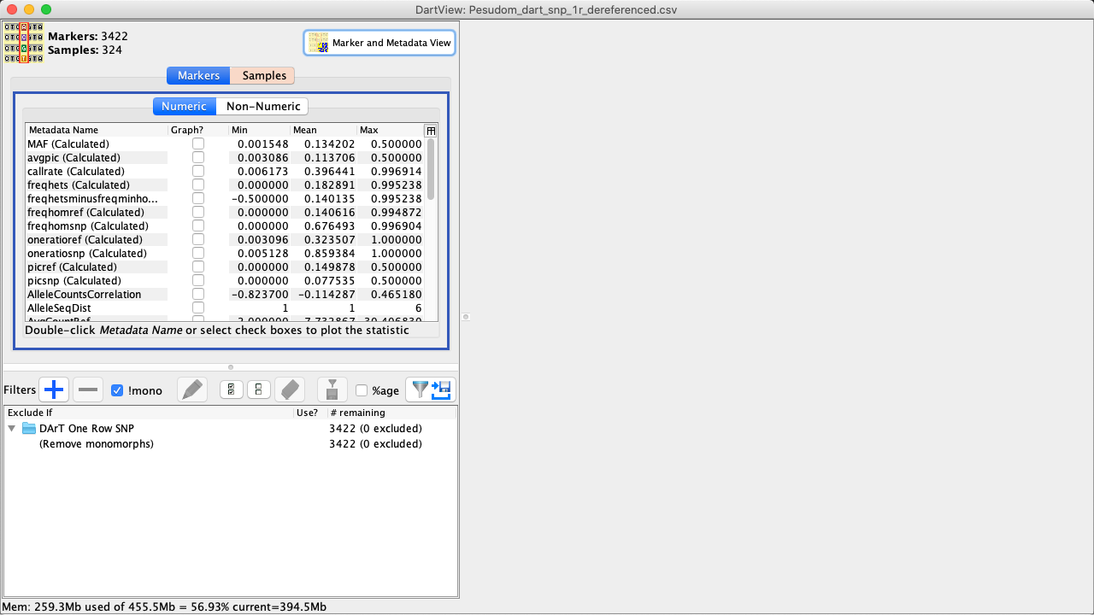Click the AlleleCountsCorrelation min value -0.823700
1094x615 pixels.
tap(260, 294)
